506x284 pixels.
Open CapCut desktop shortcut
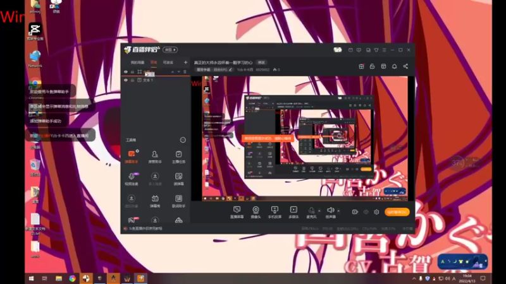coord(35,32)
